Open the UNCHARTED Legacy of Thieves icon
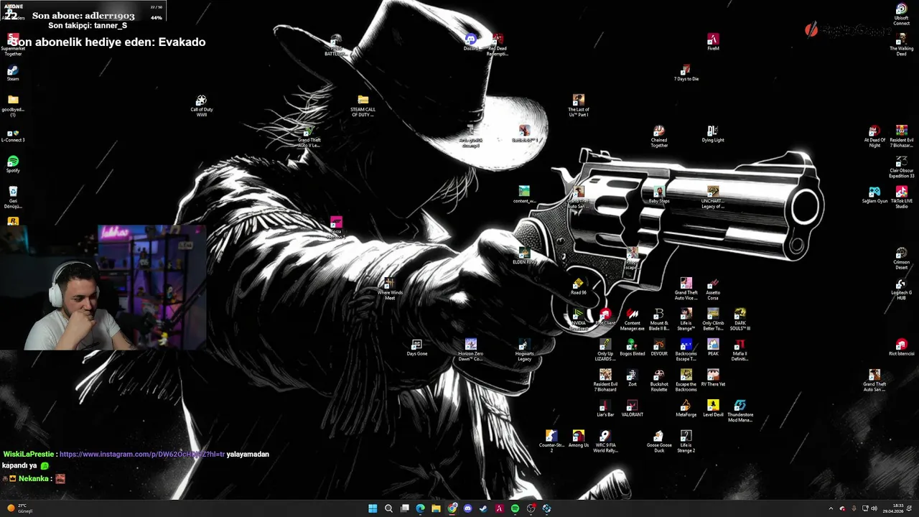919x517 pixels. coord(713,197)
